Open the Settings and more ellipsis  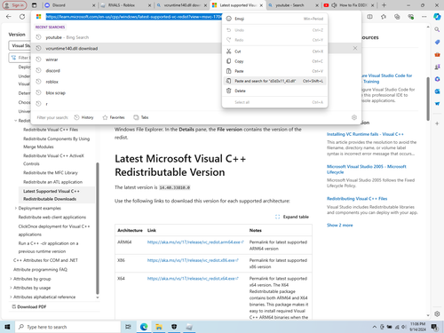pos(424,17)
